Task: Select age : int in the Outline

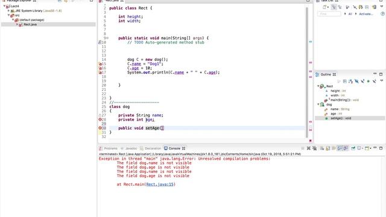Action: pos(337,114)
